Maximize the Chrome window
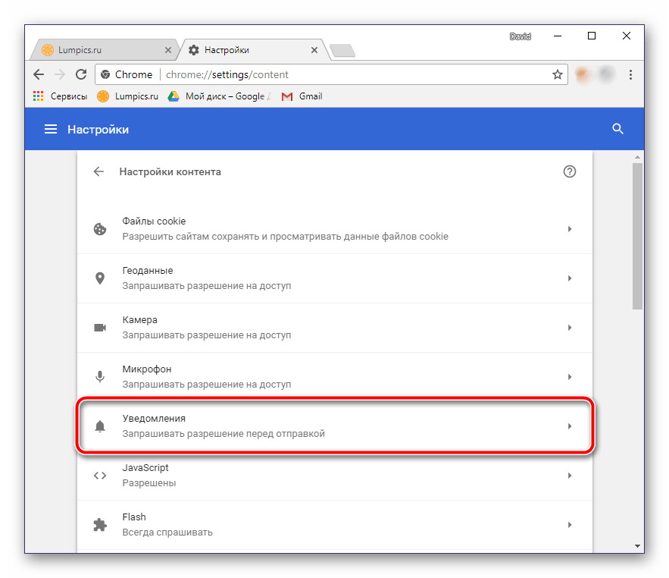The image size is (669, 578). pyautogui.click(x=592, y=36)
